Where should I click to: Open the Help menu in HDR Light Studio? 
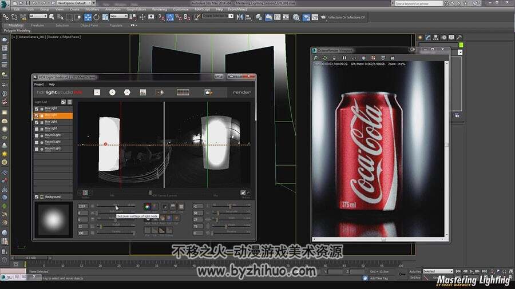click(51, 85)
